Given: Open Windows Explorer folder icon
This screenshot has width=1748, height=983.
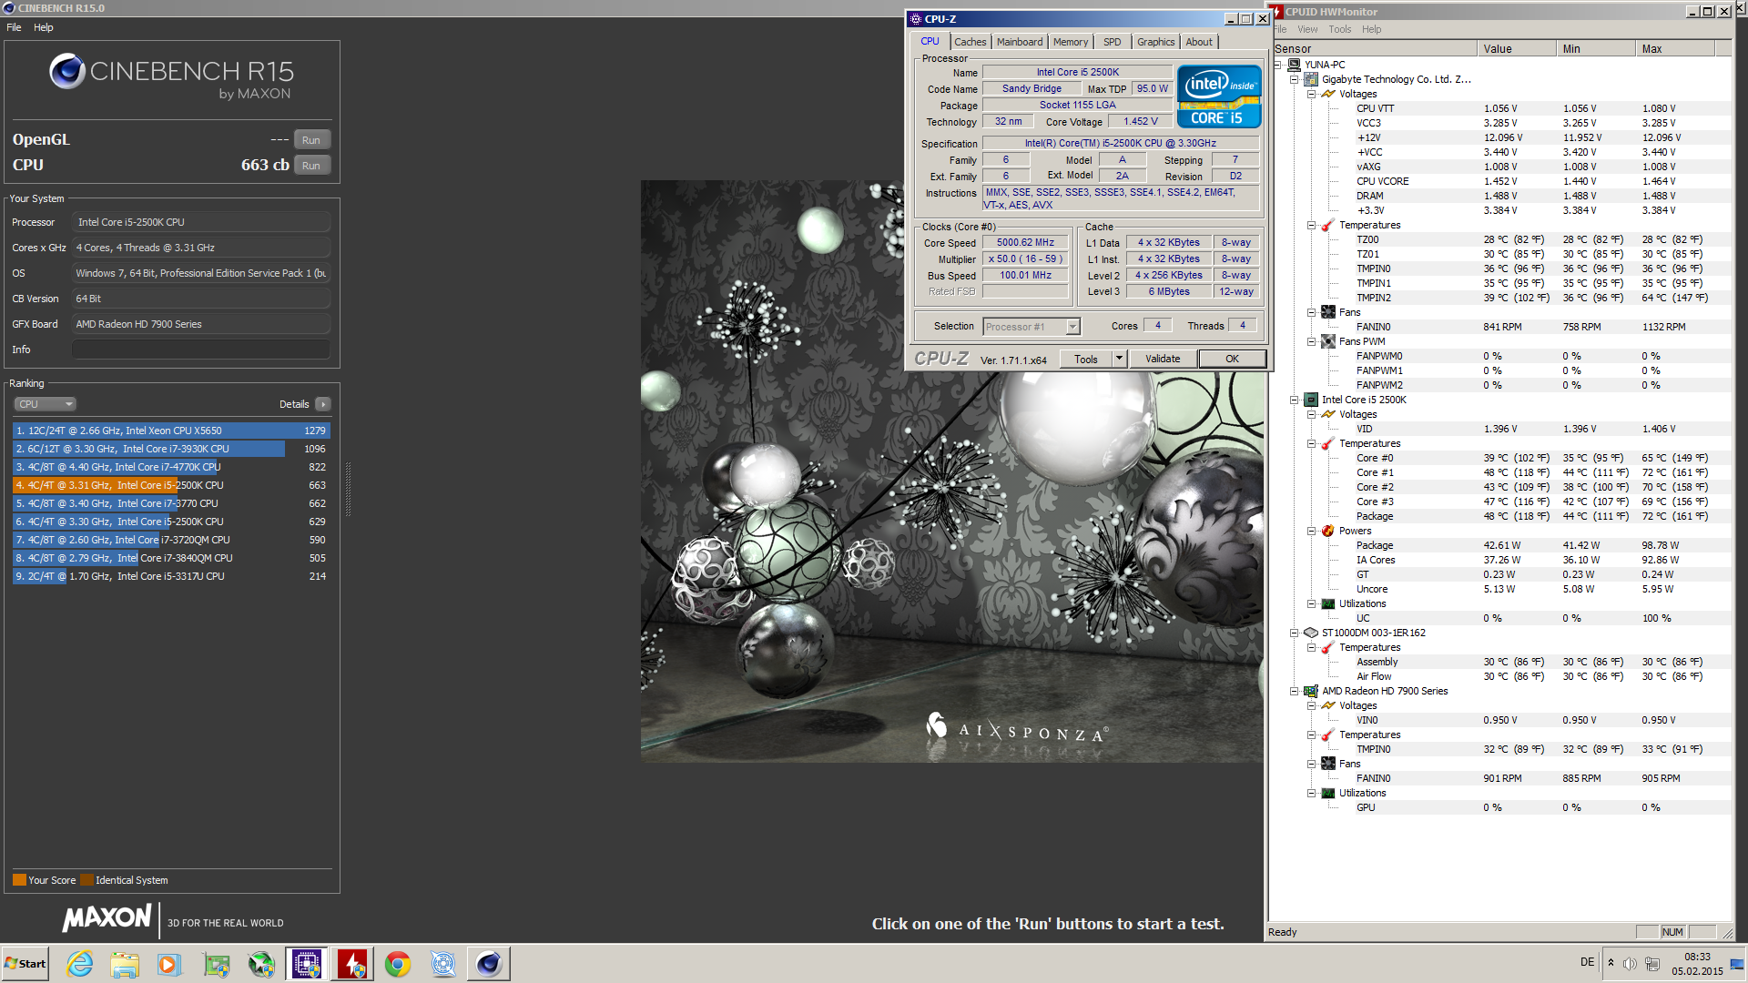Looking at the screenshot, I should click(x=125, y=964).
